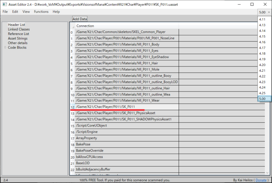Open the version dropdown showing 5.00
The image size is (272, 183).
point(264,11)
